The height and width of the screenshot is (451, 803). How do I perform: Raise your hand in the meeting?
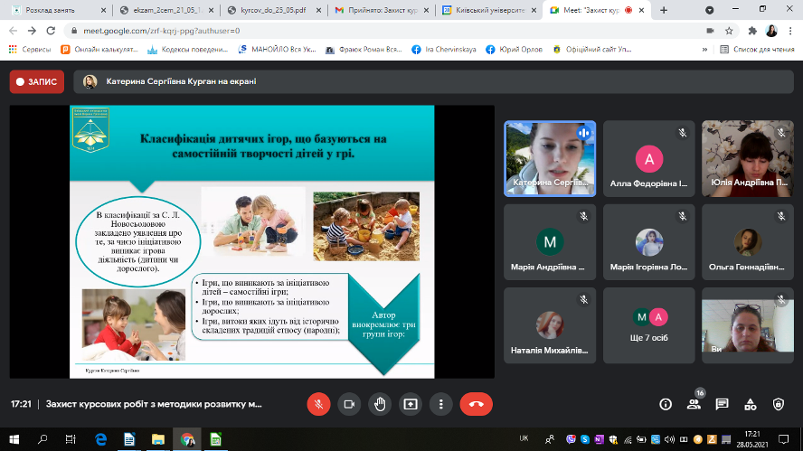point(380,404)
